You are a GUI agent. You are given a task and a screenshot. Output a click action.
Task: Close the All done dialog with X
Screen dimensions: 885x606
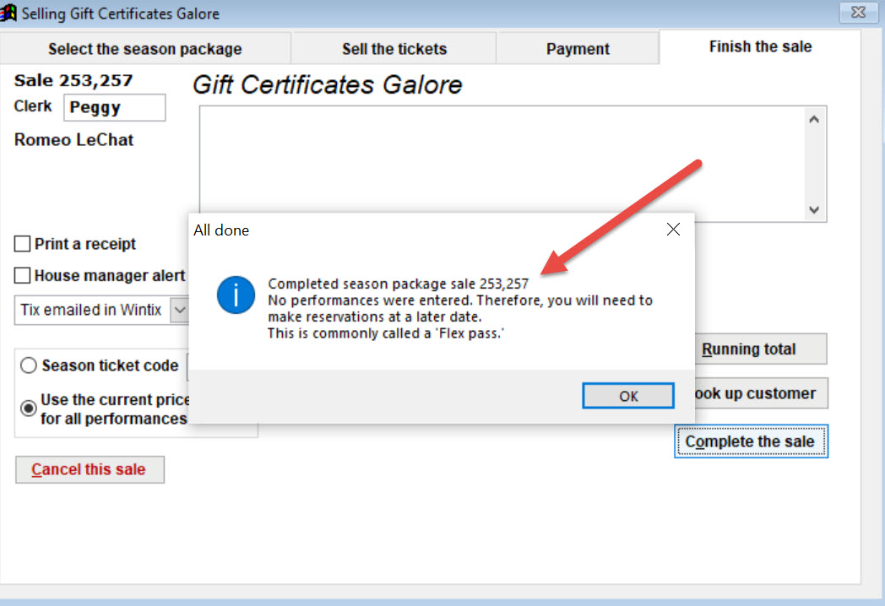[x=673, y=229]
